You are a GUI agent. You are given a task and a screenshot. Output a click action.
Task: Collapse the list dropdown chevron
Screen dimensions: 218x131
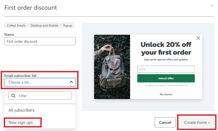tap(71, 82)
